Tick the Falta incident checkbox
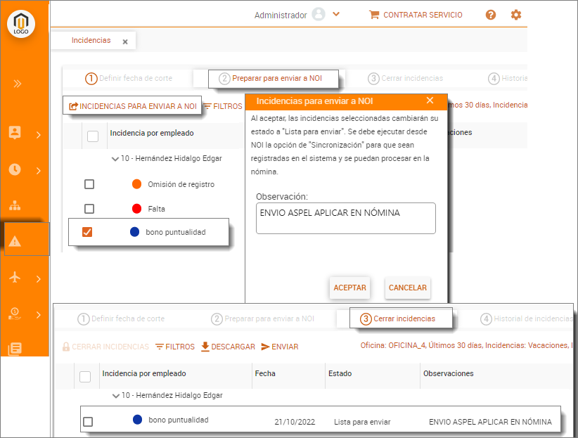 click(89, 209)
